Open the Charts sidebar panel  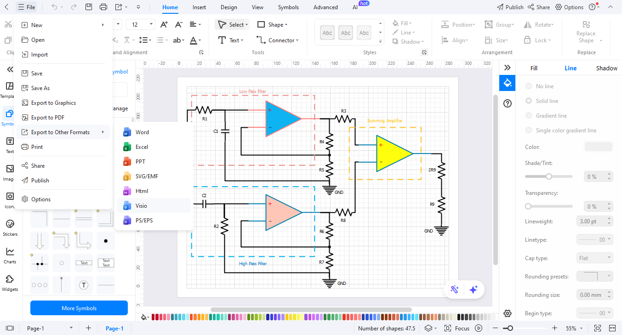point(10,255)
